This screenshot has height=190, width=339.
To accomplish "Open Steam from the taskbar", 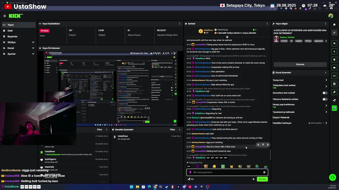I will point(167,187).
